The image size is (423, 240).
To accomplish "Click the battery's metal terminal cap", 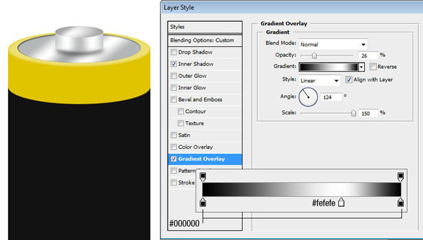I will (x=79, y=39).
